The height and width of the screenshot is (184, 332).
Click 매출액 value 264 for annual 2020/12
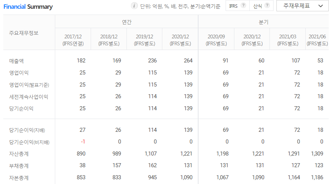(188, 61)
